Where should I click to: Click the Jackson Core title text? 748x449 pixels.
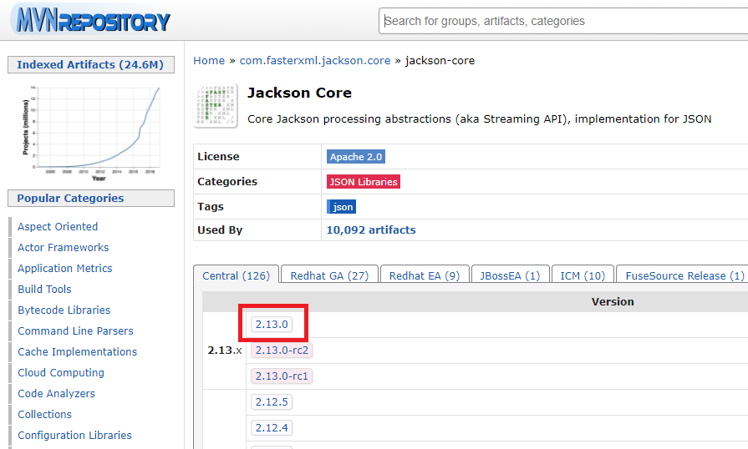[x=299, y=93]
